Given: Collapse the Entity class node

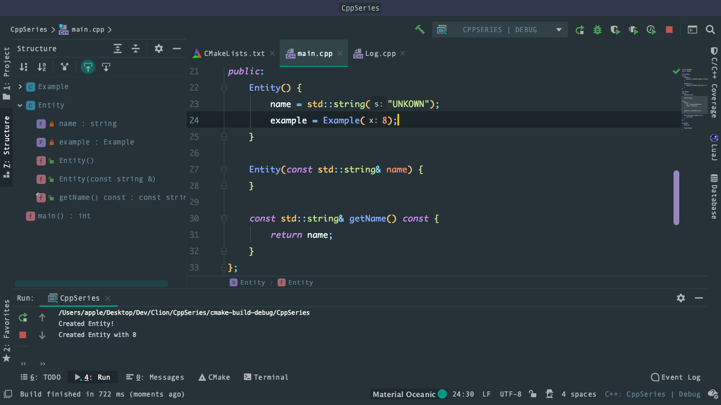Looking at the screenshot, I should point(20,105).
